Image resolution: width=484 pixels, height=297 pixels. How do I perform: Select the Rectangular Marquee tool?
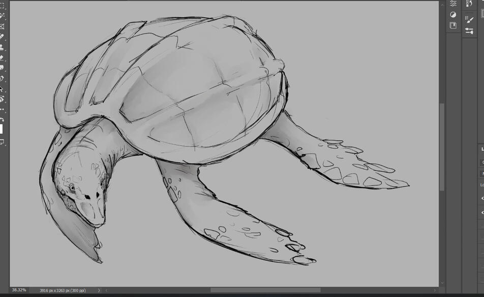coord(2,6)
